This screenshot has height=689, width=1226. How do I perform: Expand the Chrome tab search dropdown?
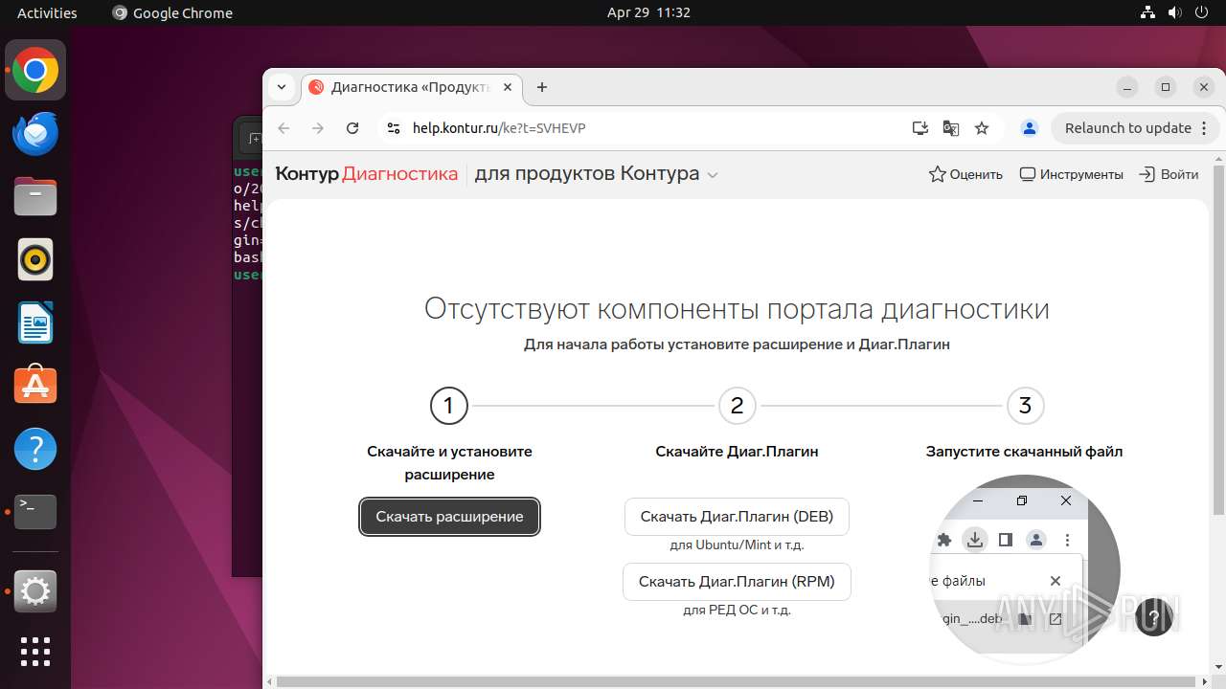pos(282,87)
